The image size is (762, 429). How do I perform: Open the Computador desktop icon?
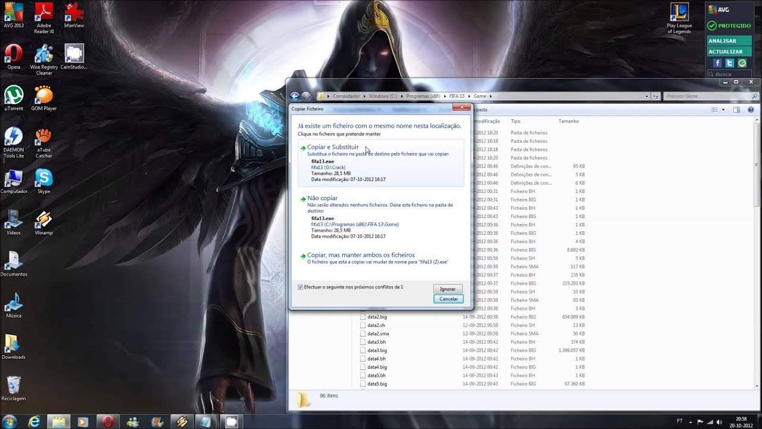[x=14, y=182]
